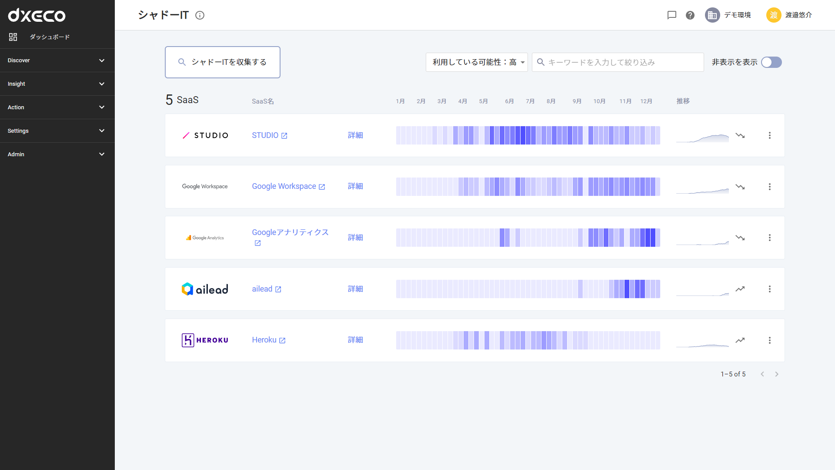Click the Googleアナリティクス monthly usage heatmap
Image resolution: width=835 pixels, height=470 pixels.
528,238
